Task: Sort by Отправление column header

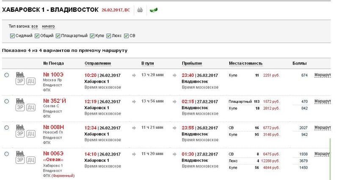Action: tap(98, 63)
